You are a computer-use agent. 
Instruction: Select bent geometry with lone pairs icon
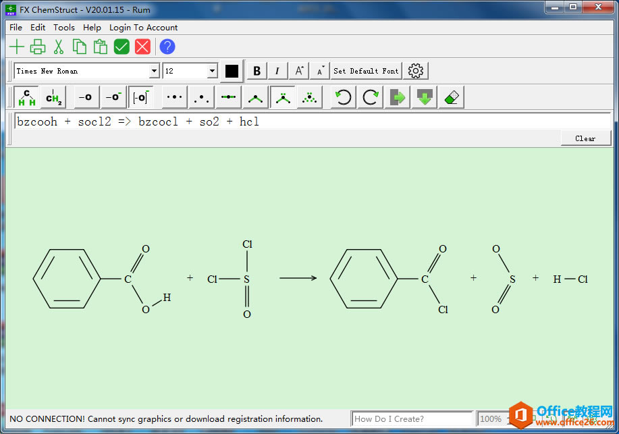[283, 97]
